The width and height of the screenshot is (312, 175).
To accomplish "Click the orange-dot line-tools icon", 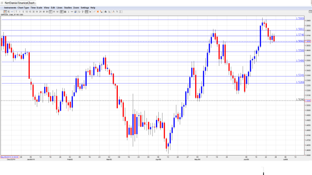I will coord(101,12).
